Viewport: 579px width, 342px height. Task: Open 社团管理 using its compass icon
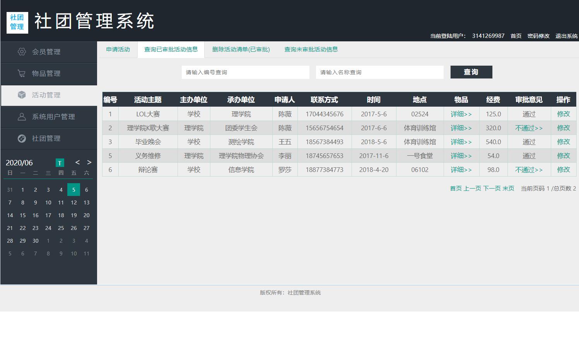(22, 138)
